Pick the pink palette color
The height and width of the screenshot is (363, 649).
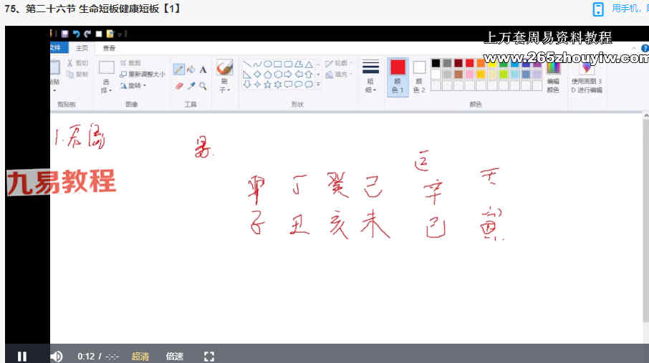469,74
